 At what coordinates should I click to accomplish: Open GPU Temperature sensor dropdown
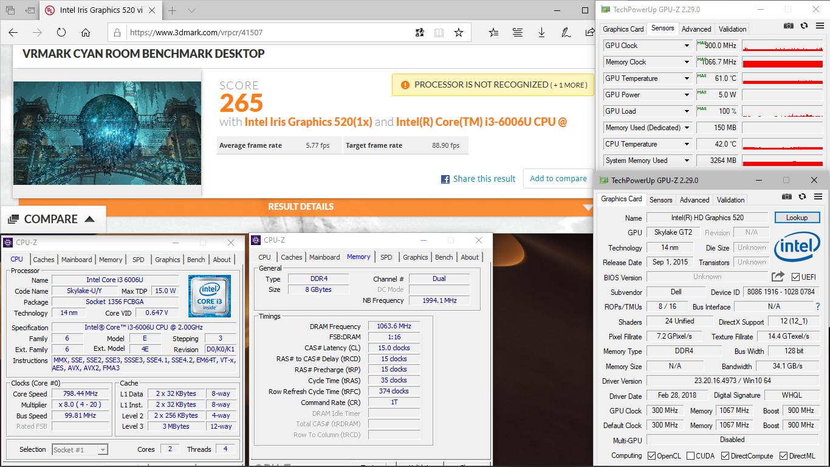tap(687, 78)
